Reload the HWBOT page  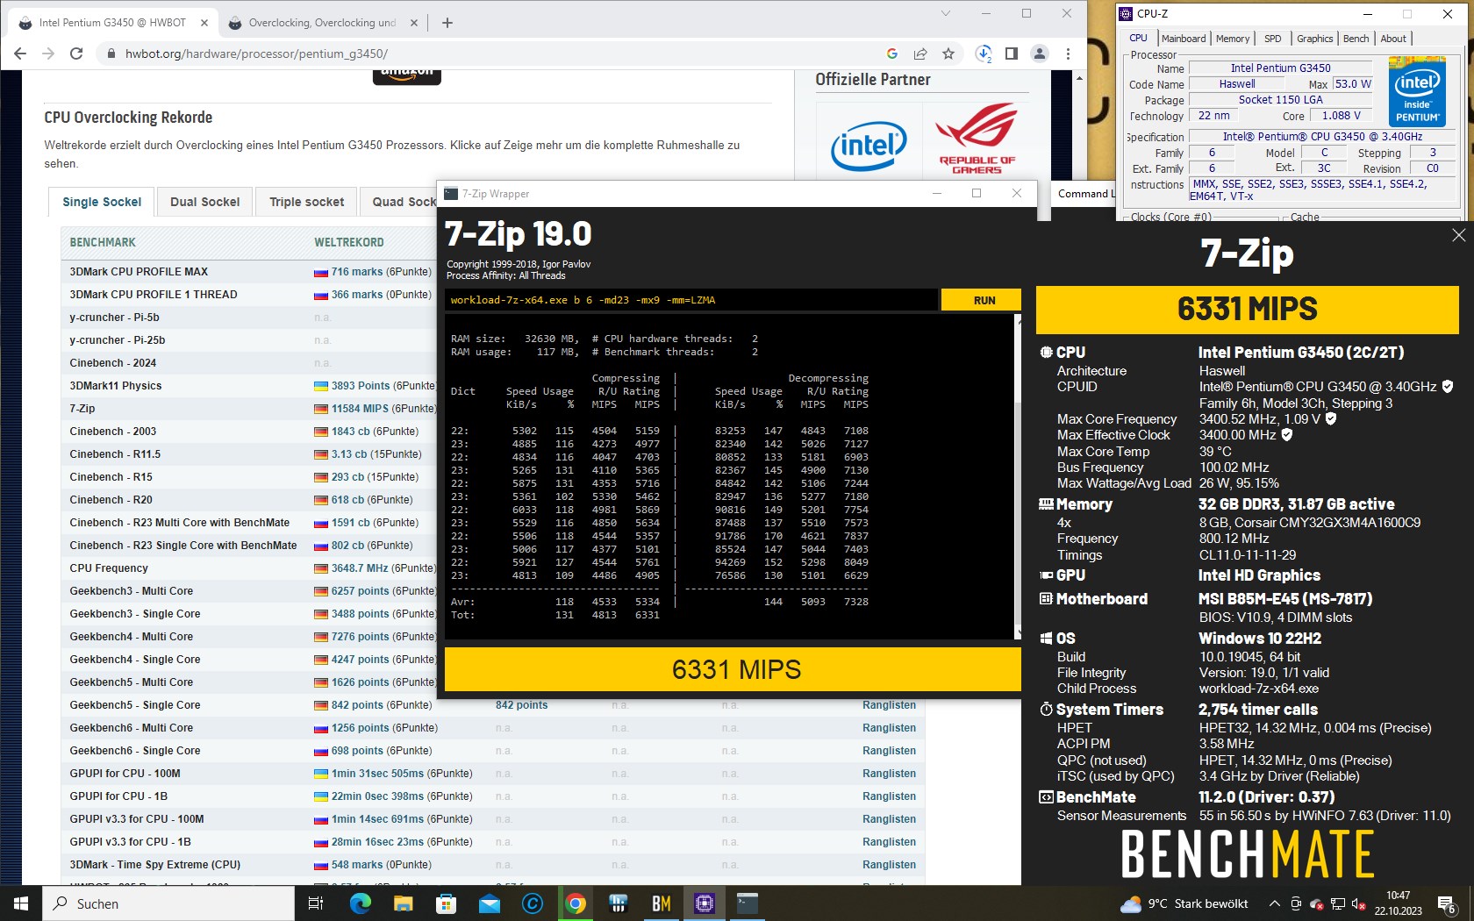coord(76,54)
